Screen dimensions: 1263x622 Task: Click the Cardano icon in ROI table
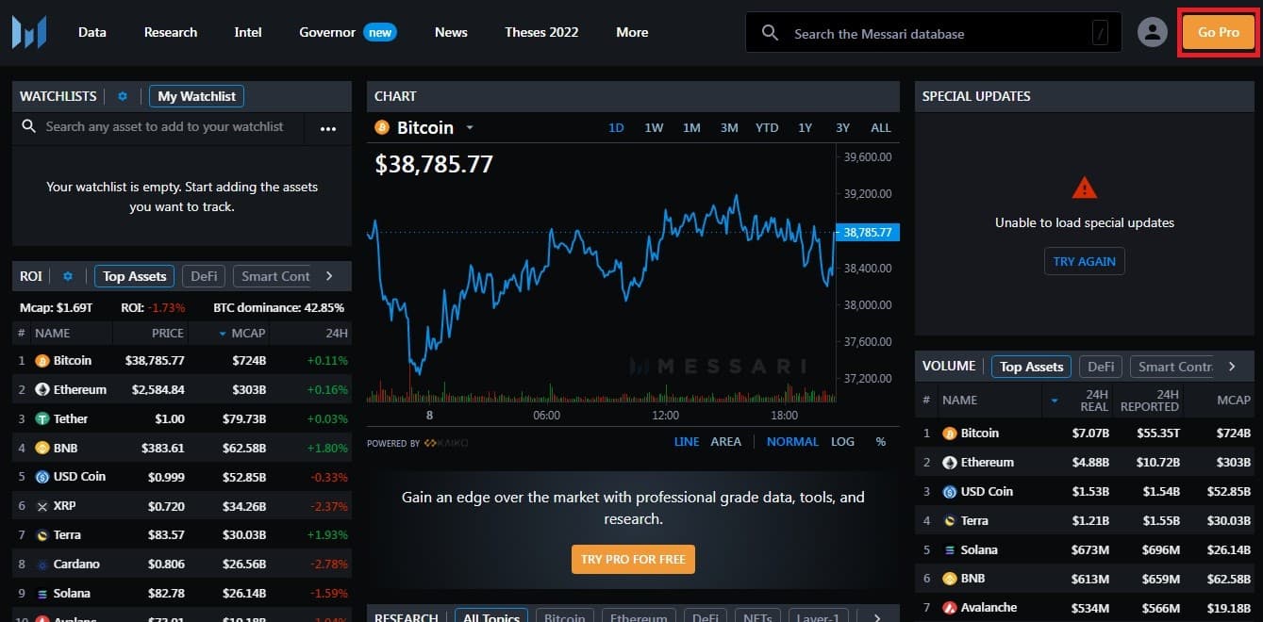[42, 565]
